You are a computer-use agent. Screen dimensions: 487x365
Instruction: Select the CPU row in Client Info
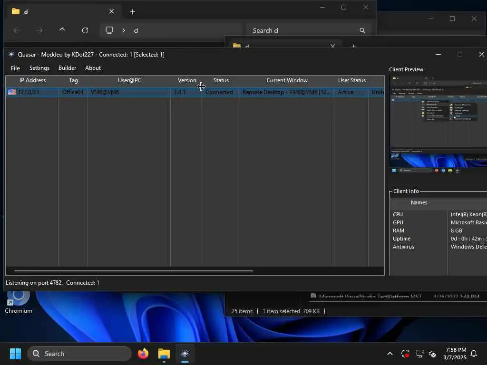click(438, 214)
